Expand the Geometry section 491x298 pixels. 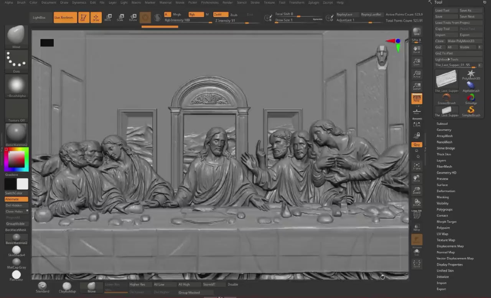444,130
